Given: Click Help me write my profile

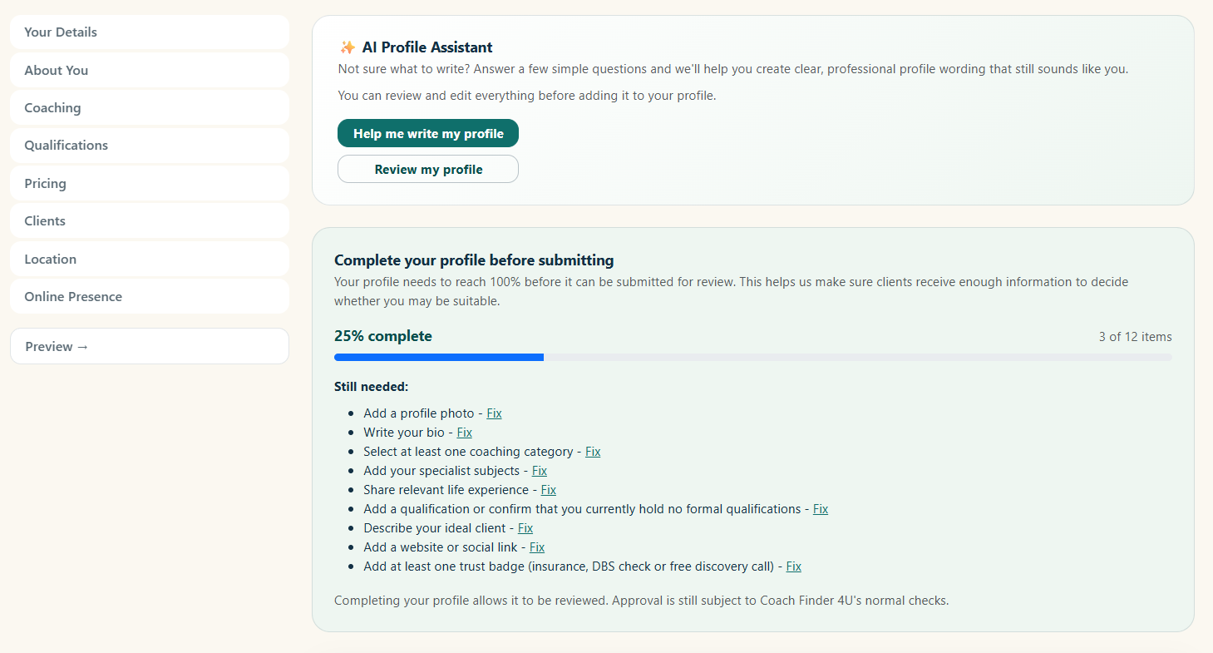Looking at the screenshot, I should (x=428, y=133).
